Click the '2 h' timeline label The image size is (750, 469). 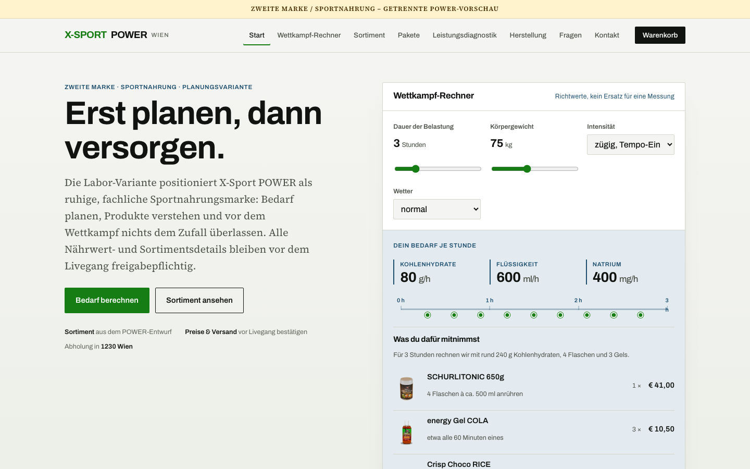point(578,301)
